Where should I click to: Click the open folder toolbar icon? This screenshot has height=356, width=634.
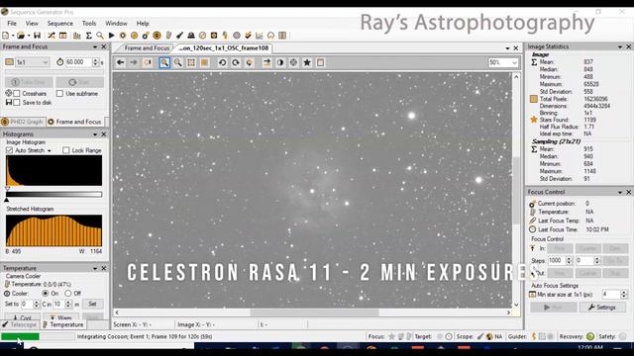pyautogui.click(x=20, y=36)
